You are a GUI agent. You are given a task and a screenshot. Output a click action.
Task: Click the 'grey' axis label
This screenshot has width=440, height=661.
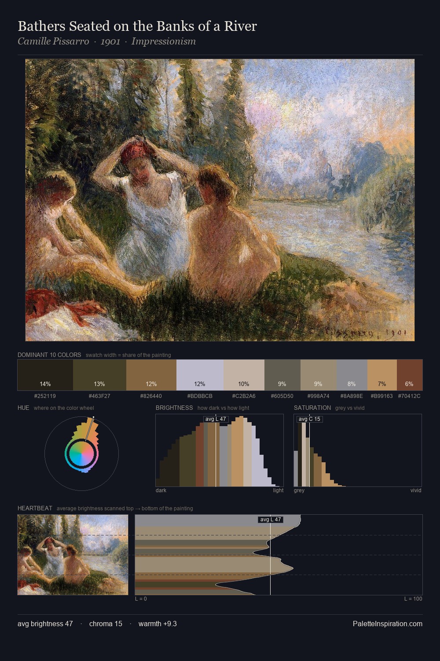coord(299,490)
